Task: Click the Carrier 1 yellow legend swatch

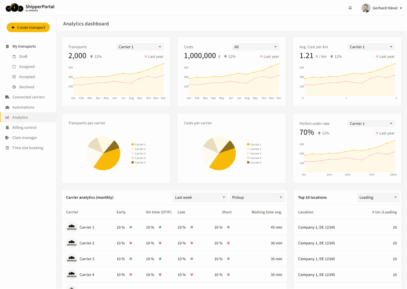Action: 133,144
